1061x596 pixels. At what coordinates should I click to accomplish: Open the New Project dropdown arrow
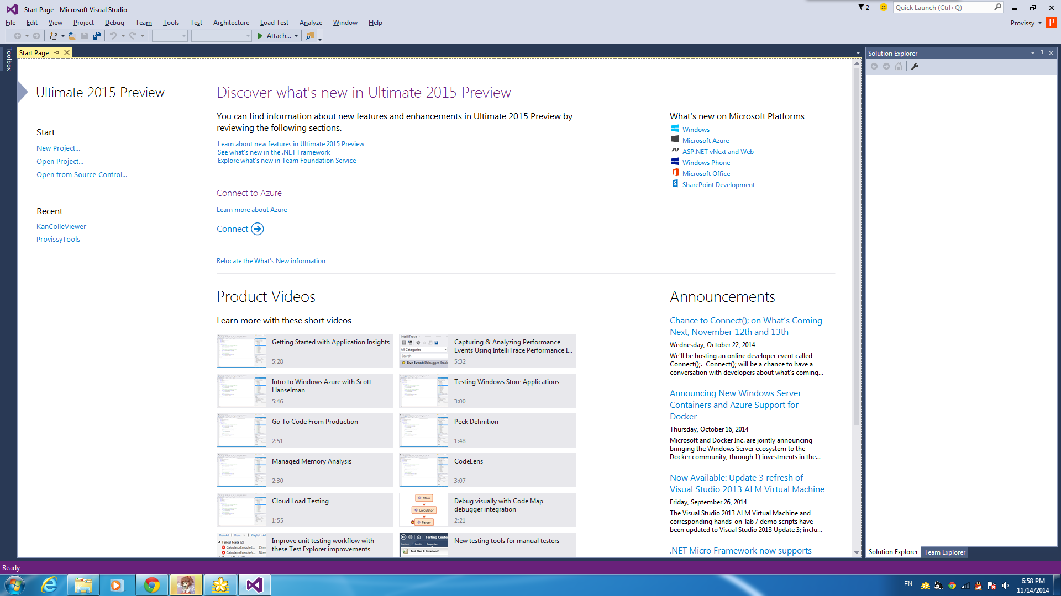pyautogui.click(x=62, y=36)
